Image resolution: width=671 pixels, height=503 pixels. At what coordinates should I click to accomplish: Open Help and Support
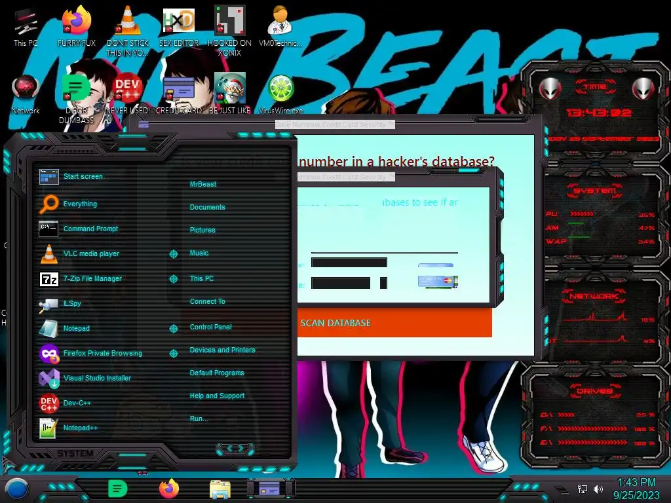[217, 396]
